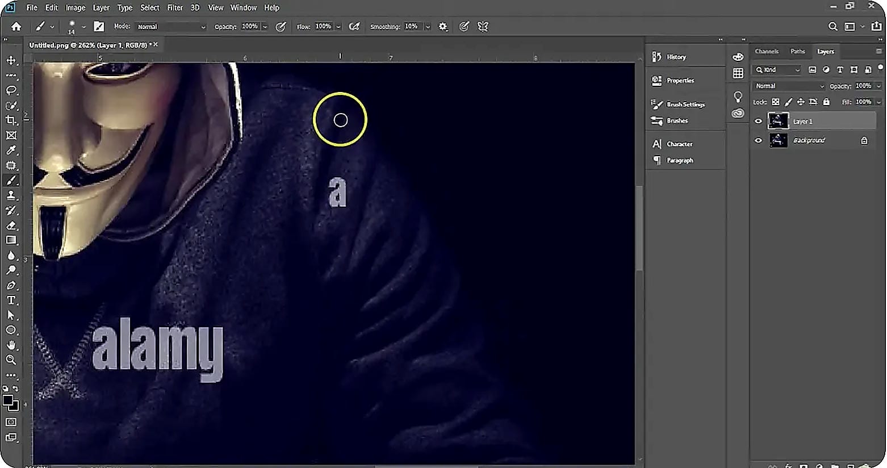Screen dimensions: 887x468
Task: Enable airbrush-style build-up effects
Action: coord(354,27)
